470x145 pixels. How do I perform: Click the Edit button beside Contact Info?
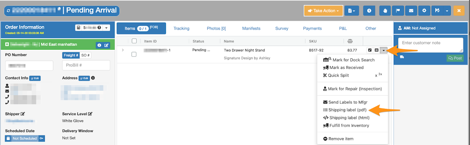coord(35,78)
